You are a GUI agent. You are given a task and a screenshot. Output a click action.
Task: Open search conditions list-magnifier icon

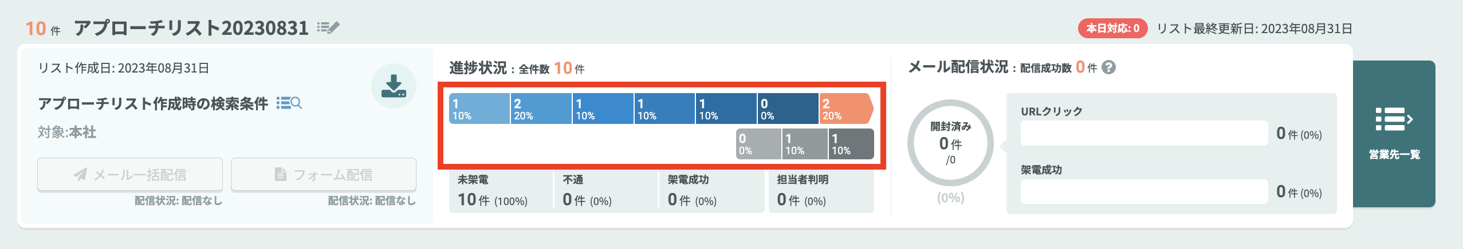[x=289, y=103]
